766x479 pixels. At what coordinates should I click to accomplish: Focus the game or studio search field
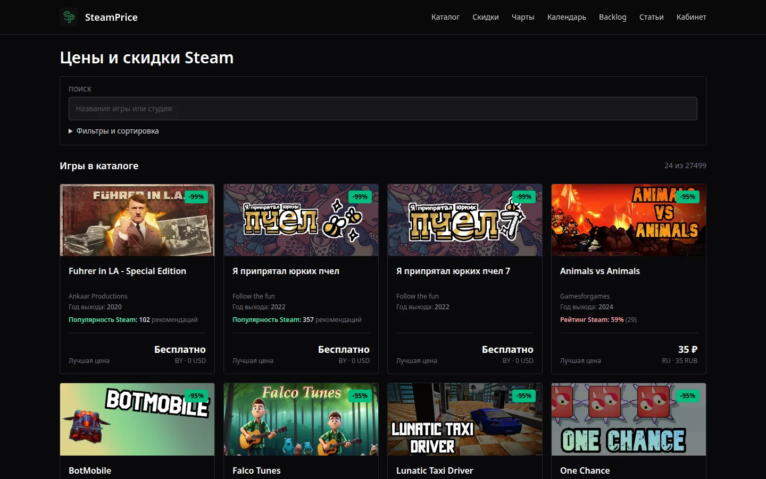383,109
